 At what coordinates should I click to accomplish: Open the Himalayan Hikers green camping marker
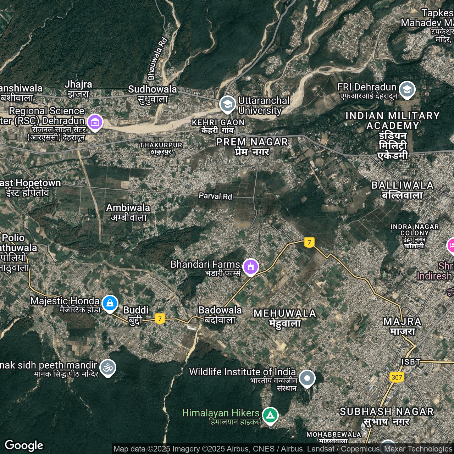[x=270, y=415]
